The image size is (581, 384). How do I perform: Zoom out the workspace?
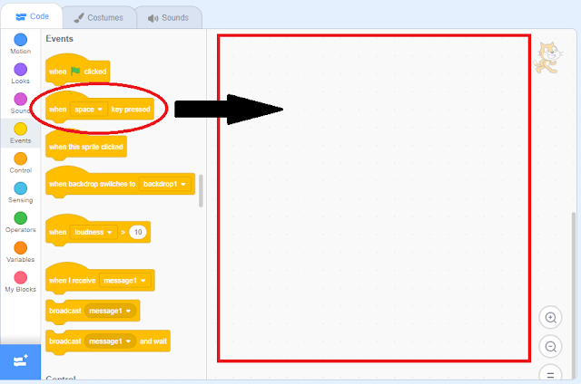tap(551, 347)
